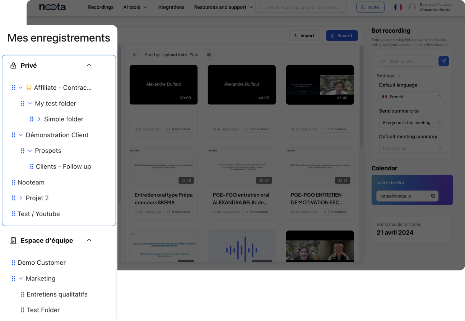The image size is (465, 321).
Task: Click the user avatar icon in top bar
Action: 413,7
